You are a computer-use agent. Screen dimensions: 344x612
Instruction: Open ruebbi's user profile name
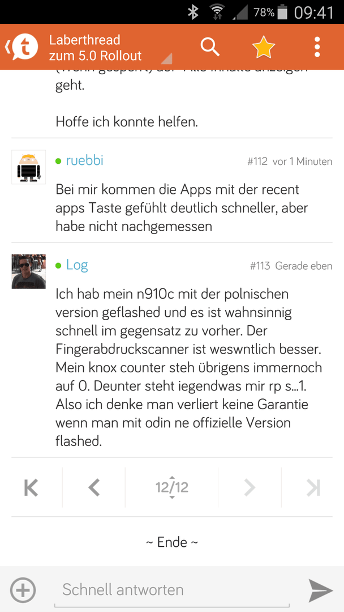pos(84,160)
